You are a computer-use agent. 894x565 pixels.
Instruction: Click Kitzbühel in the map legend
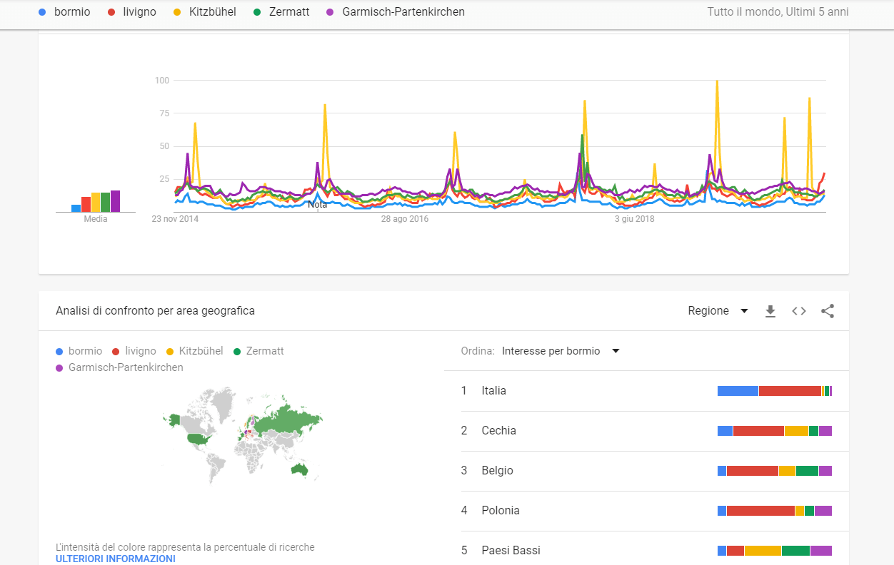201,351
